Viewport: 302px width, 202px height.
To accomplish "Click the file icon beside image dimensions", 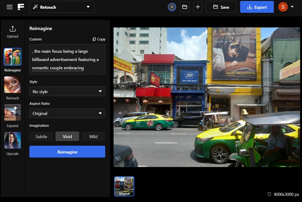I will [270, 194].
